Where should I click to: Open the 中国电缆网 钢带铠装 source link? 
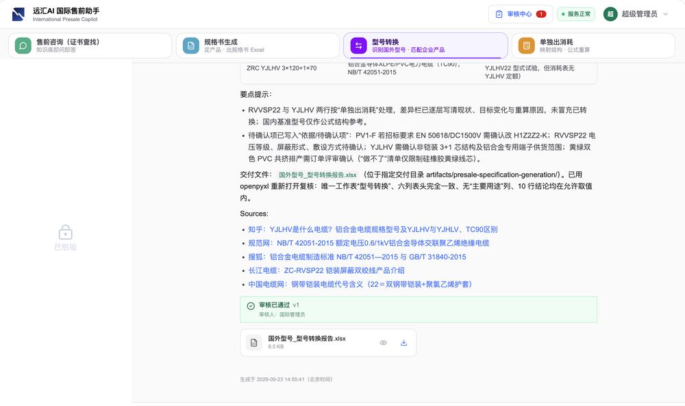(360, 284)
